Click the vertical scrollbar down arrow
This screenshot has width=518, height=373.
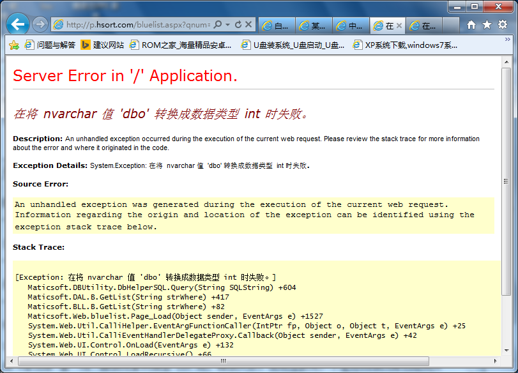click(507, 351)
